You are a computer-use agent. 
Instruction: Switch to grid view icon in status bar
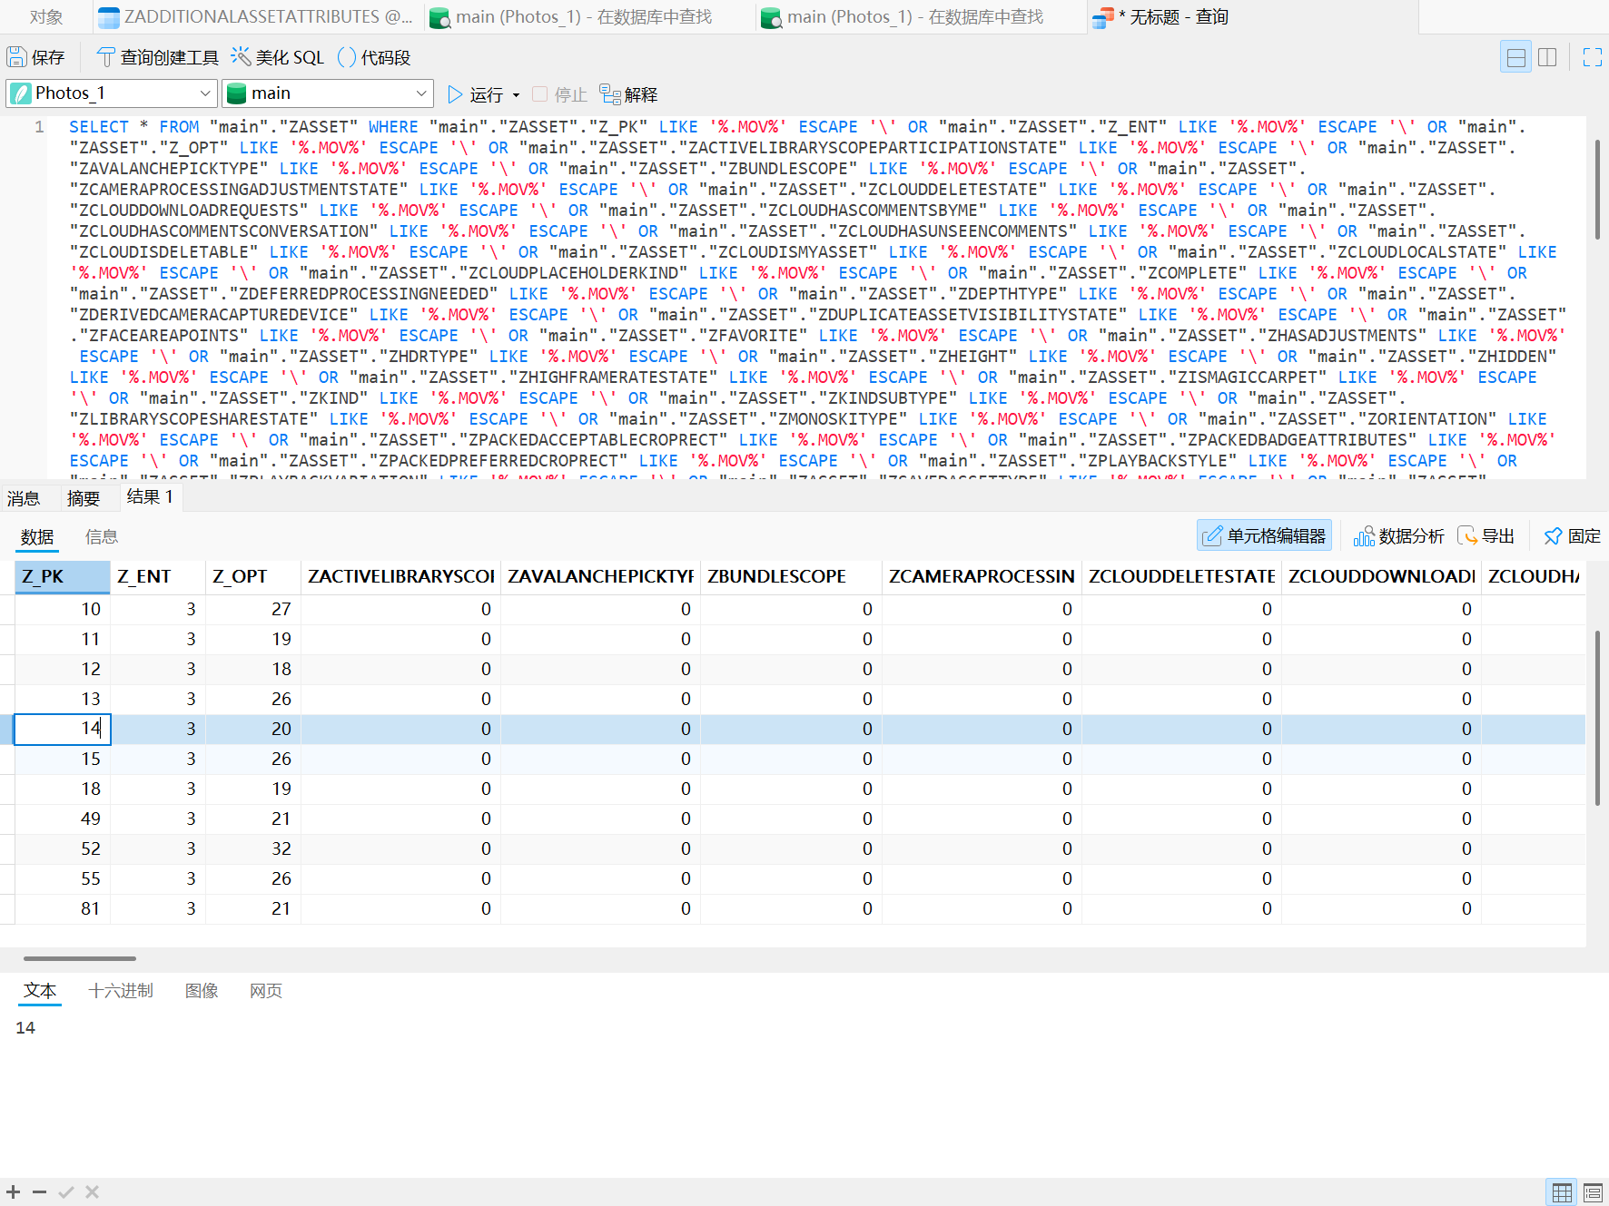click(1562, 1191)
